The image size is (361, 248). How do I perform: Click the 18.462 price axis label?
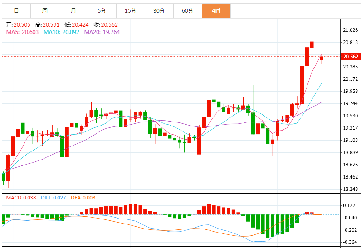point(351,177)
